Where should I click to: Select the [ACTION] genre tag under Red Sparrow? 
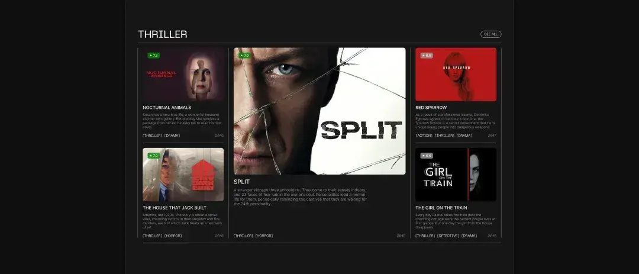coord(424,136)
